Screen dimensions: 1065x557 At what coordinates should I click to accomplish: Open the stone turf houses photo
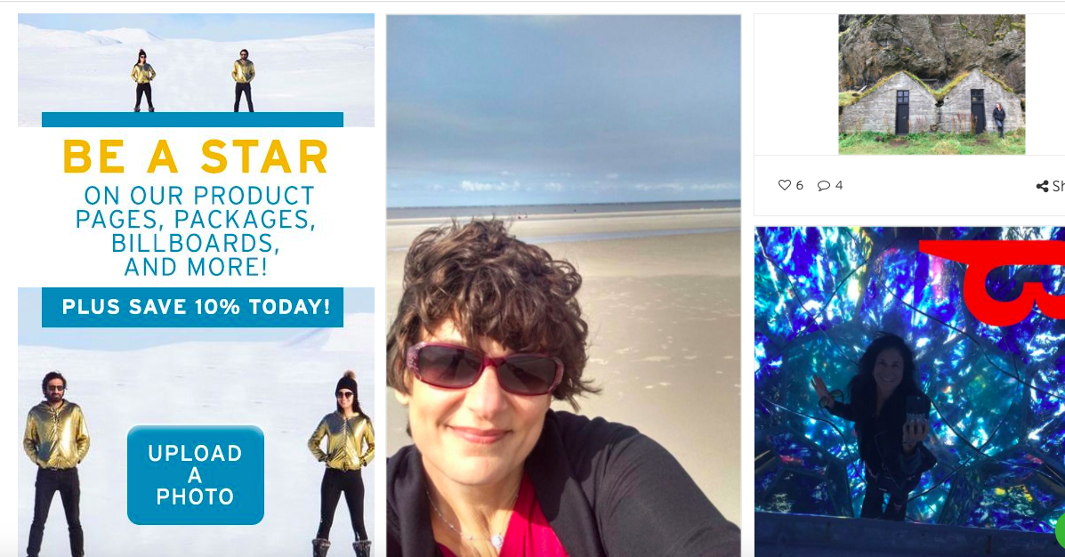point(932,85)
